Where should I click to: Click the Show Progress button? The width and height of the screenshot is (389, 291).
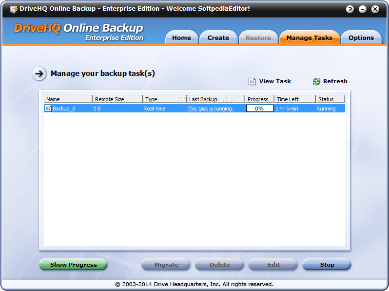tap(73, 265)
